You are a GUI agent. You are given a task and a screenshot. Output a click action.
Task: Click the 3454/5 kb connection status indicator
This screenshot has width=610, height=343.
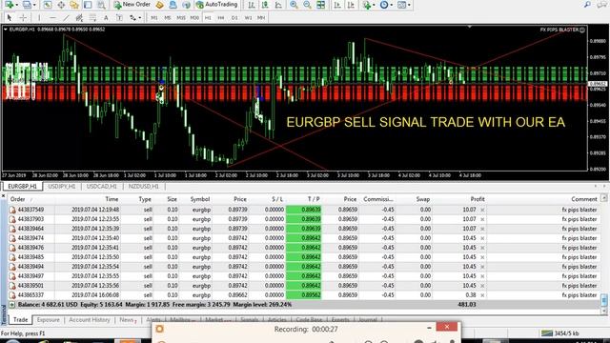coord(560,333)
